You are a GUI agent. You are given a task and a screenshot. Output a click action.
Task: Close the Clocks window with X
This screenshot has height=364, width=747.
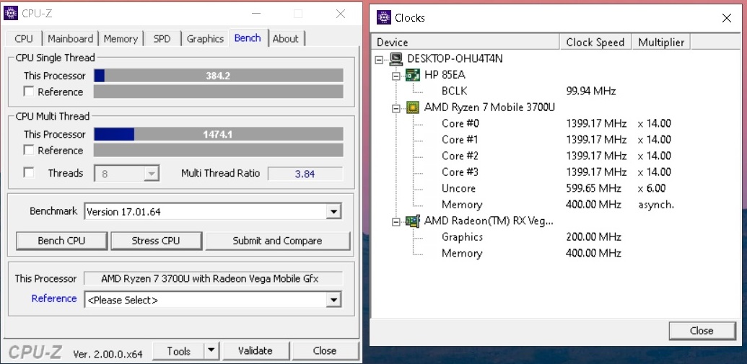click(727, 18)
